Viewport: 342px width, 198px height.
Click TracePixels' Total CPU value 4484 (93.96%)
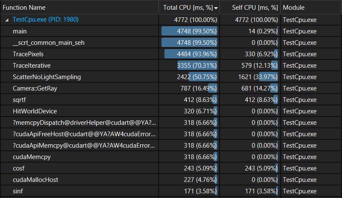click(197, 54)
